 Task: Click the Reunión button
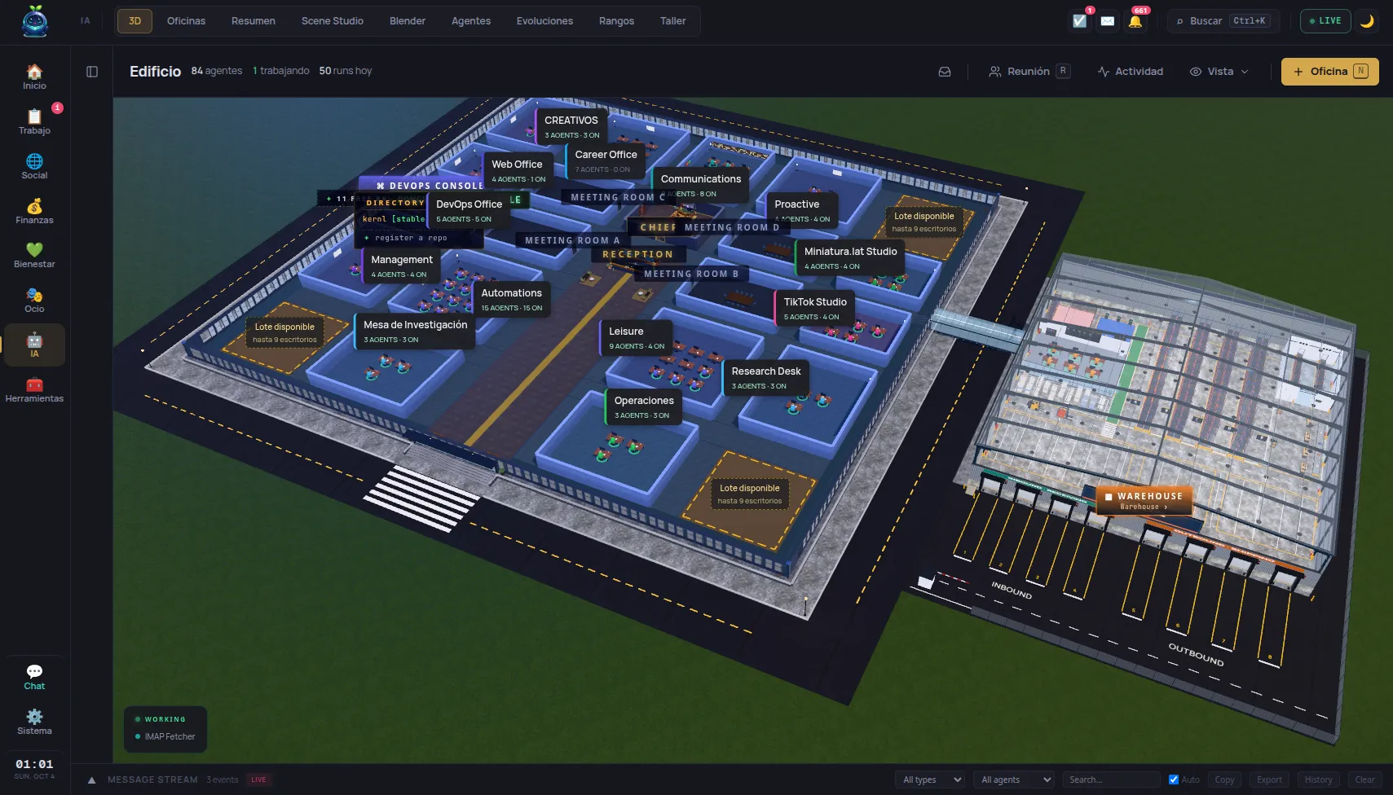click(x=1029, y=72)
